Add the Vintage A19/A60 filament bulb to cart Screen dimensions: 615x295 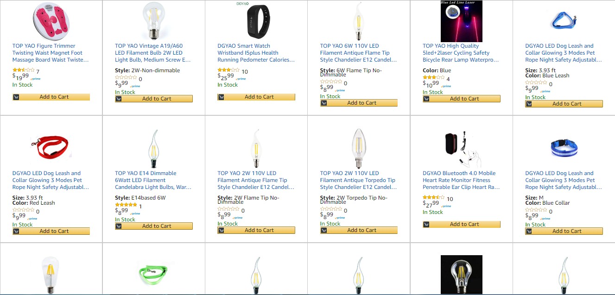[x=157, y=99]
